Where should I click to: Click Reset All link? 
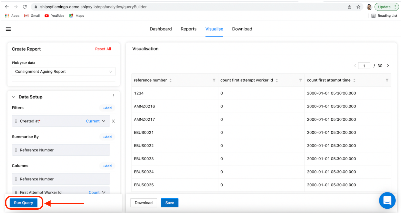(103, 49)
